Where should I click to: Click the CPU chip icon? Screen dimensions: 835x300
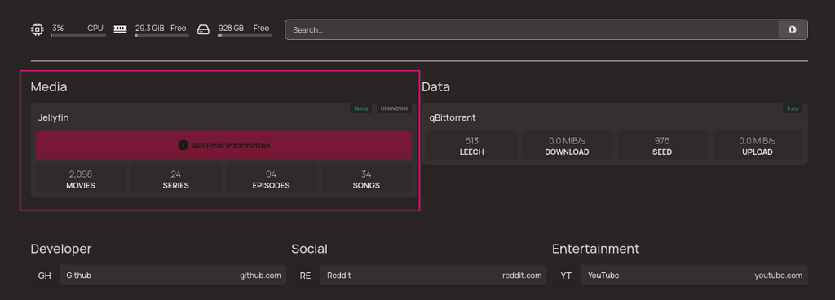pos(37,30)
